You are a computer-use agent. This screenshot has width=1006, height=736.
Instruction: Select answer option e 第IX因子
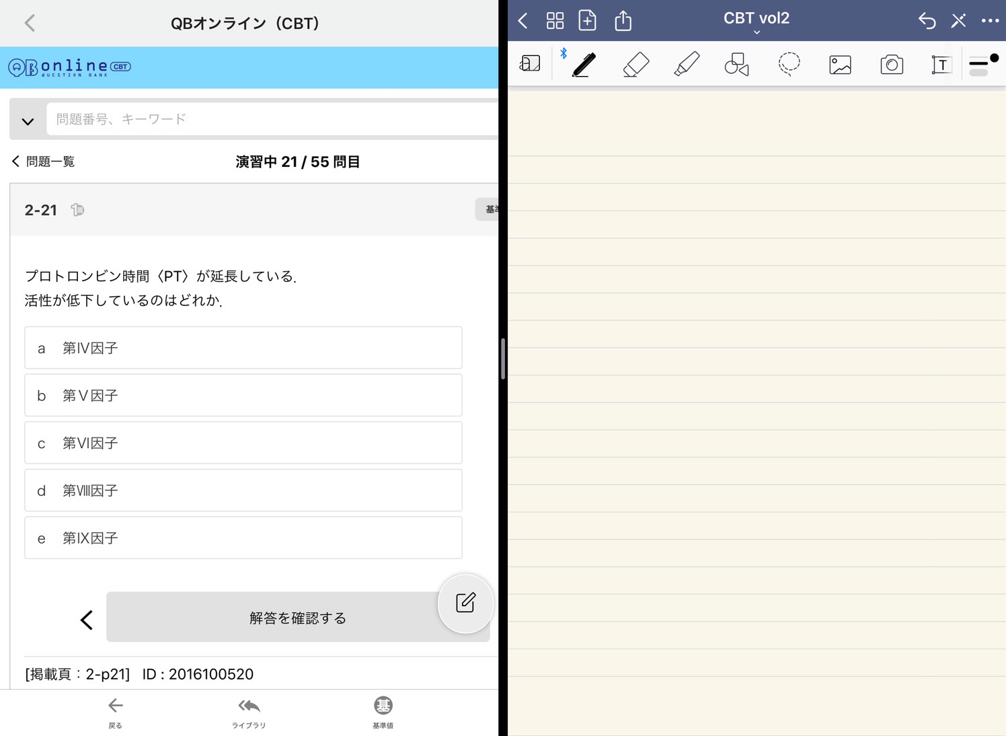[x=243, y=538]
